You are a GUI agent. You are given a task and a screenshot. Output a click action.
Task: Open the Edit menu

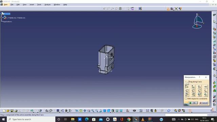pos(18,4)
